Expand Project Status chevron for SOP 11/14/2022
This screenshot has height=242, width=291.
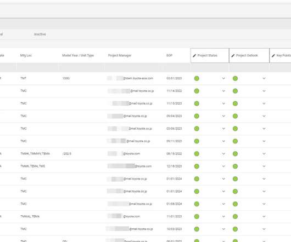coord(223,91)
